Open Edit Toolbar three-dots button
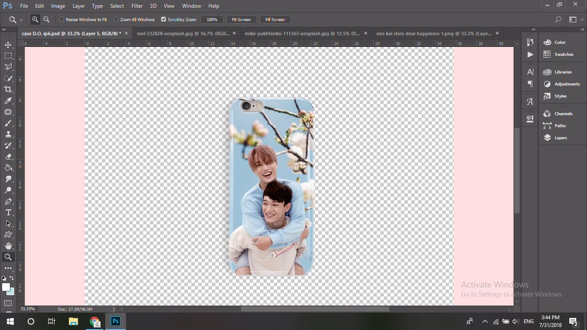The image size is (587, 330). pos(8,268)
